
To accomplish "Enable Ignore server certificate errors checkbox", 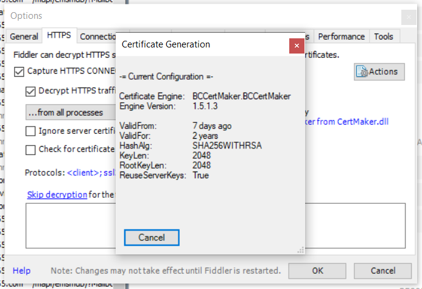I will click(30, 131).
